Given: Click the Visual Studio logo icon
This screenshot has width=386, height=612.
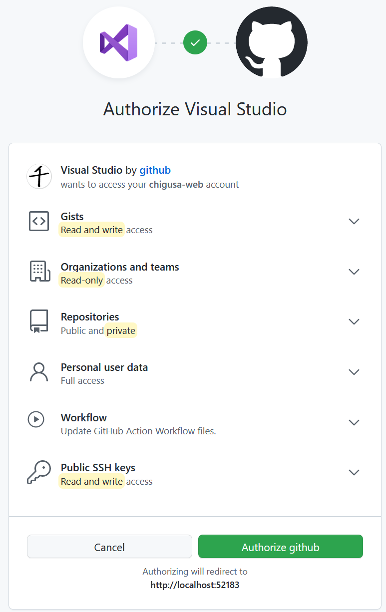Looking at the screenshot, I should click(119, 42).
